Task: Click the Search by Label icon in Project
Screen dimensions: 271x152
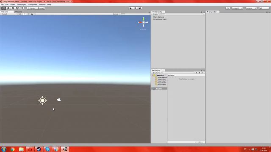Action: (x=199, y=73)
